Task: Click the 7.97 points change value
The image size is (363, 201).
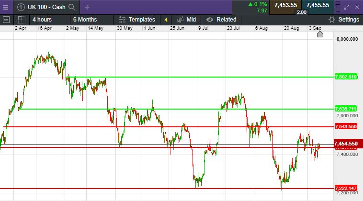Action: (262, 11)
